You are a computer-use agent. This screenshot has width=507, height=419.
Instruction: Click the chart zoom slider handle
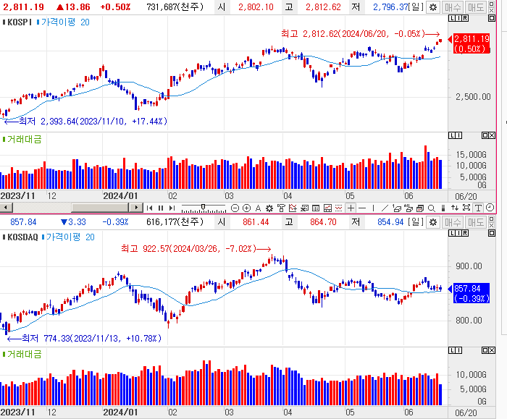tap(203, 207)
